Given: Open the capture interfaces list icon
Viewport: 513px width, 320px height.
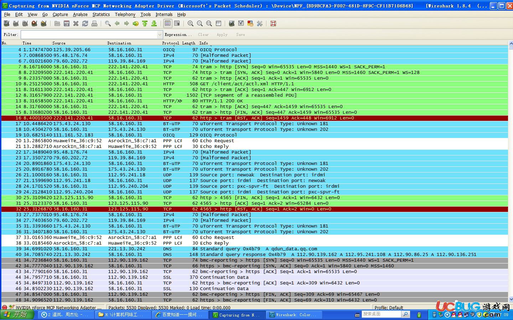Looking at the screenshot, I should point(6,23).
